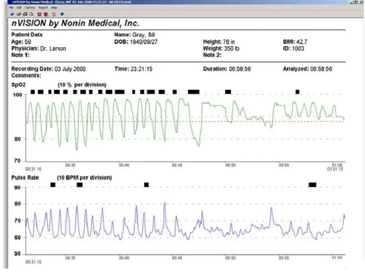Select the second red report chart icon
The width and height of the screenshot is (365, 274).
click(x=46, y=14)
